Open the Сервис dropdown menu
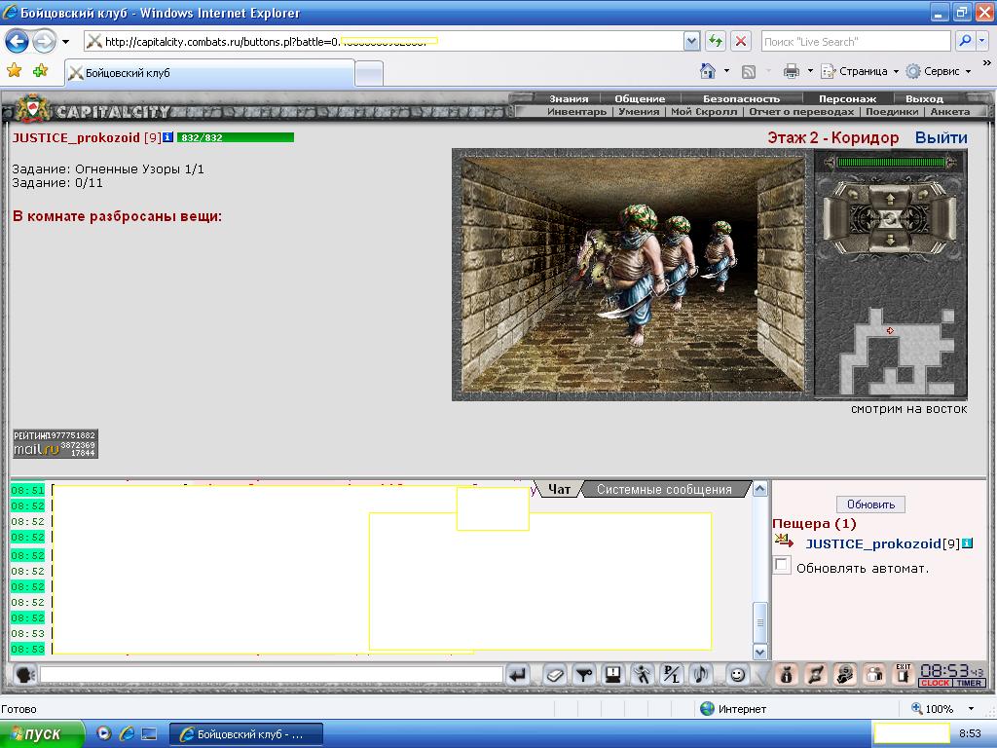Screen dimensions: 997x748 [x=940, y=71]
